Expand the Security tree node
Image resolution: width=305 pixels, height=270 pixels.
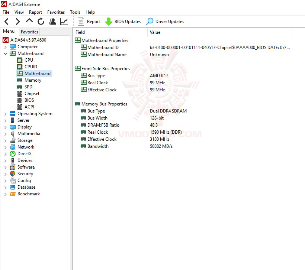tap(6, 174)
